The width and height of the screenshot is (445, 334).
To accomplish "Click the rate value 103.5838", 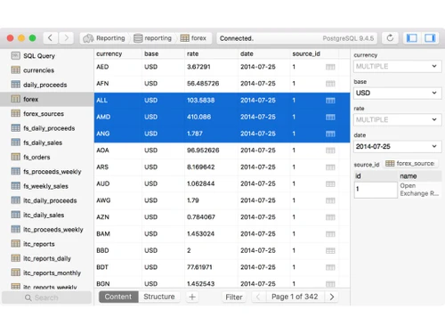I will [x=201, y=101].
